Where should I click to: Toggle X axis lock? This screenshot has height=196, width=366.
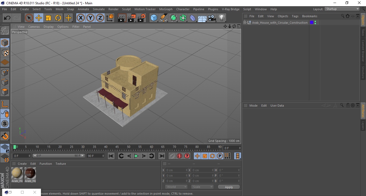coord(80,18)
